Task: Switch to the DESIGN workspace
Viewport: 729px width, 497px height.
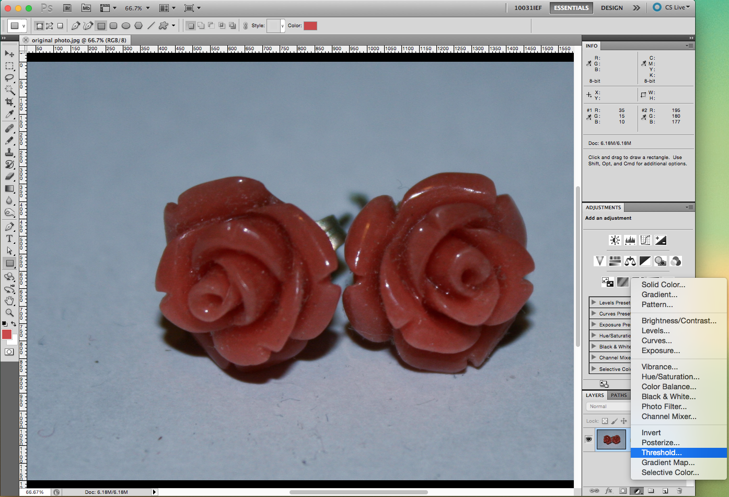Action: pos(611,8)
